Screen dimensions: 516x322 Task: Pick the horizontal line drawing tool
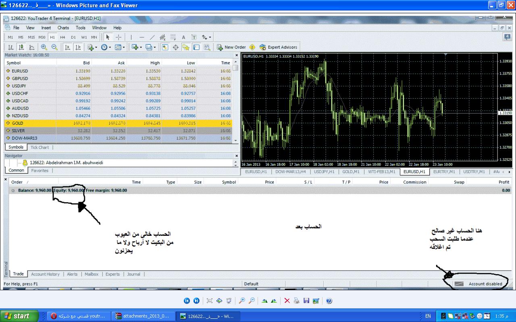coord(142,37)
